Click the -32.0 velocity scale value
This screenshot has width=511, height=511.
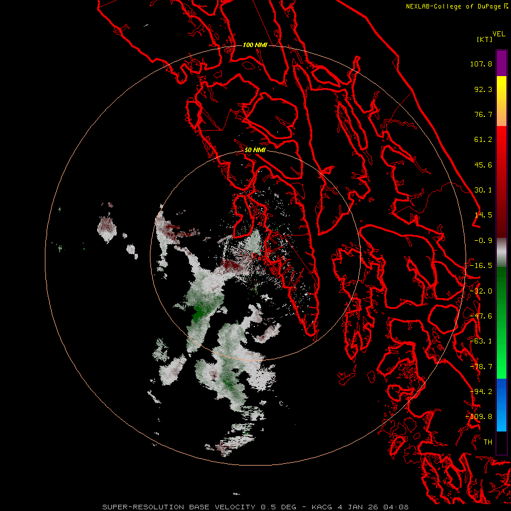(481, 291)
